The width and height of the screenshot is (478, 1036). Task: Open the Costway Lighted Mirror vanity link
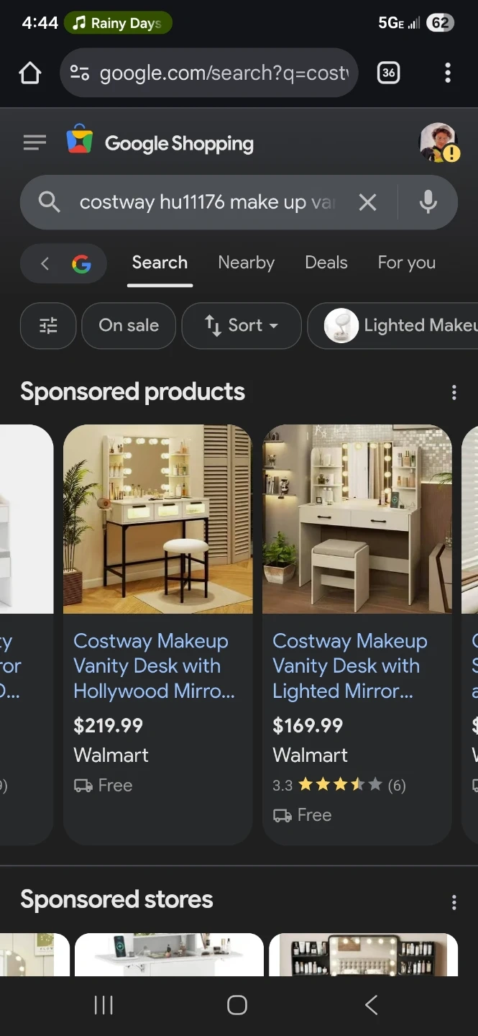349,665
